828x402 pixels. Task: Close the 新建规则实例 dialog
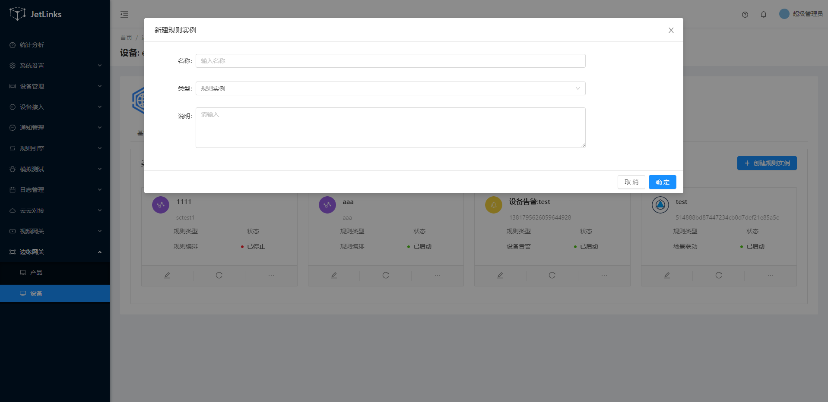[x=671, y=30]
